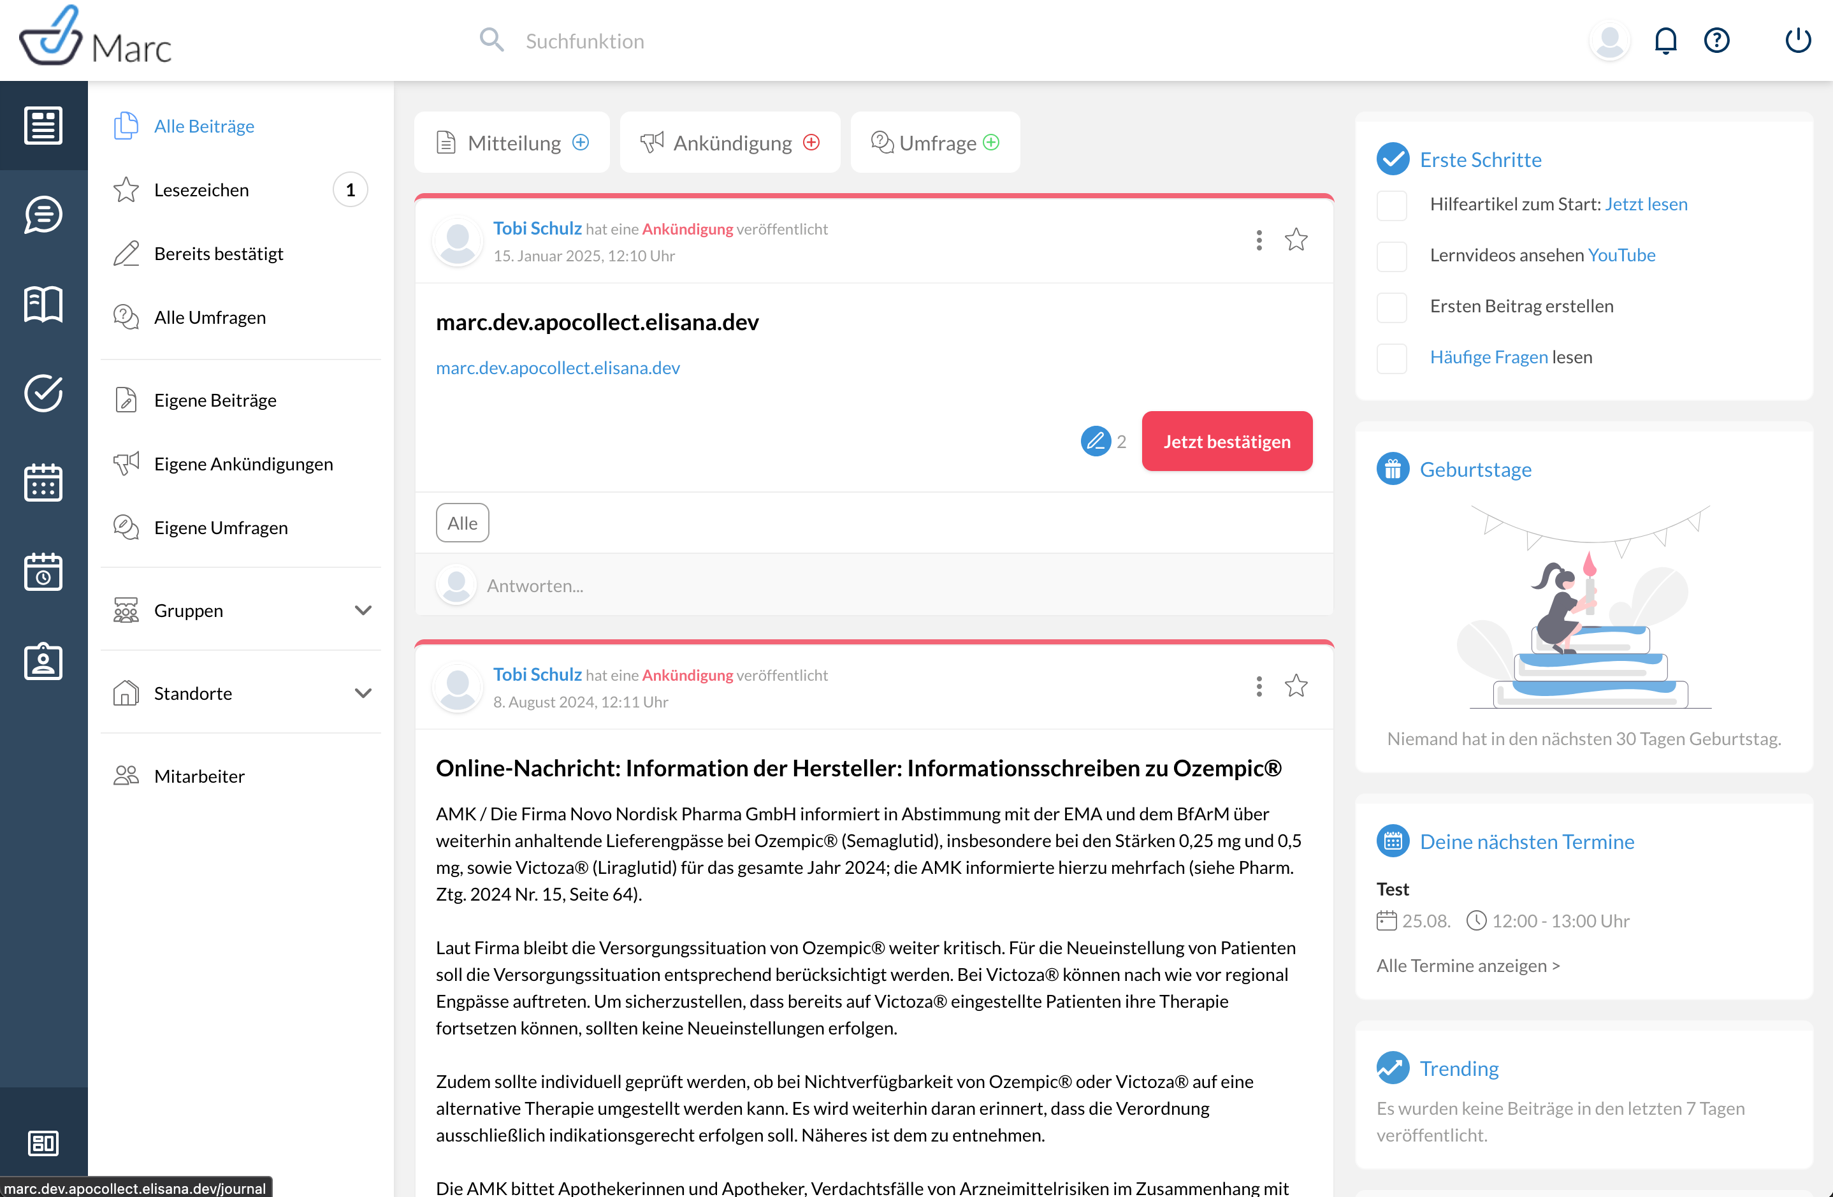This screenshot has height=1197, width=1833.
Task: Click the Geburtstage gift icon
Action: pos(1393,469)
